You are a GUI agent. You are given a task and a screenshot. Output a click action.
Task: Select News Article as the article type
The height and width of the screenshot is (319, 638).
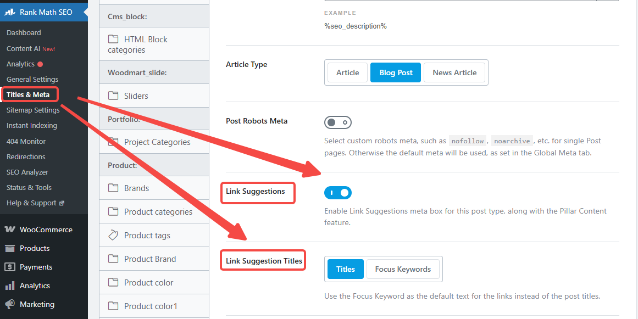pos(454,72)
